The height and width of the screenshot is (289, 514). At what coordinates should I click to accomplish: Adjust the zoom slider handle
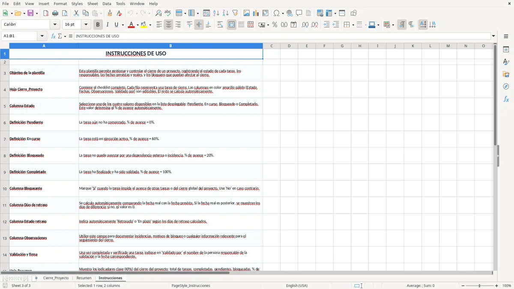pyautogui.click(x=480, y=286)
